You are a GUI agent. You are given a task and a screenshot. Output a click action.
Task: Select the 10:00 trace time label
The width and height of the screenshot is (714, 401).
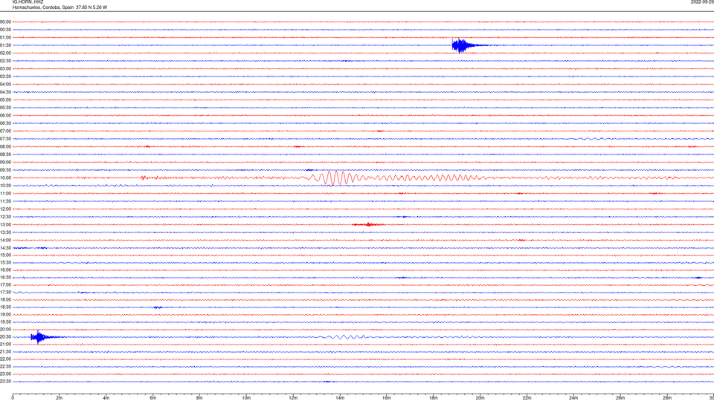(x=5, y=177)
